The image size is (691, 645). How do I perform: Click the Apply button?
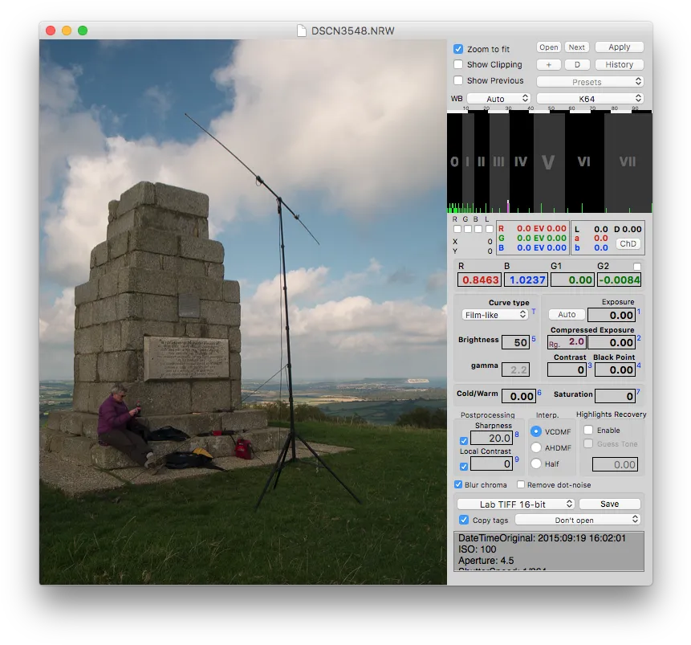point(619,47)
